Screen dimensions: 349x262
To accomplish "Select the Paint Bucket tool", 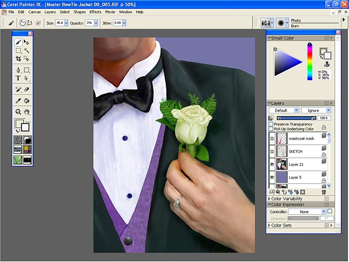I will (27, 100).
